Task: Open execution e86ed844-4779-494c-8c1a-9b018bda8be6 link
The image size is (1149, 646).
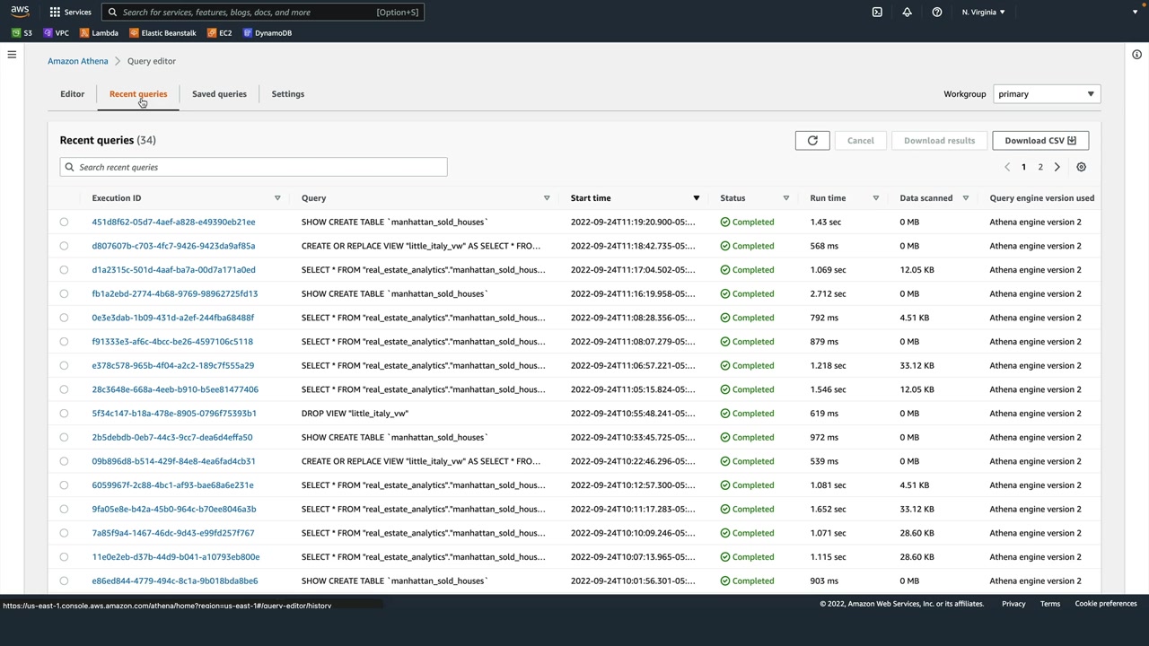Action: [175, 581]
